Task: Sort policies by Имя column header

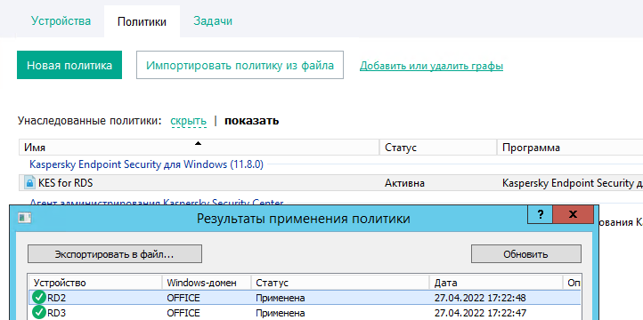Action: 199,148
